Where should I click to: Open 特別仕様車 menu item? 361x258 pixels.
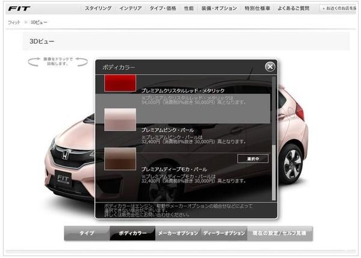[x=257, y=8]
